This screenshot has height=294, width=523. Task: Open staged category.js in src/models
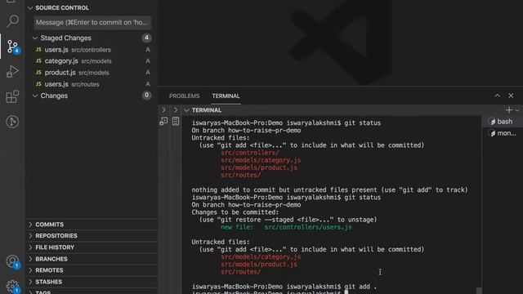pos(91,61)
